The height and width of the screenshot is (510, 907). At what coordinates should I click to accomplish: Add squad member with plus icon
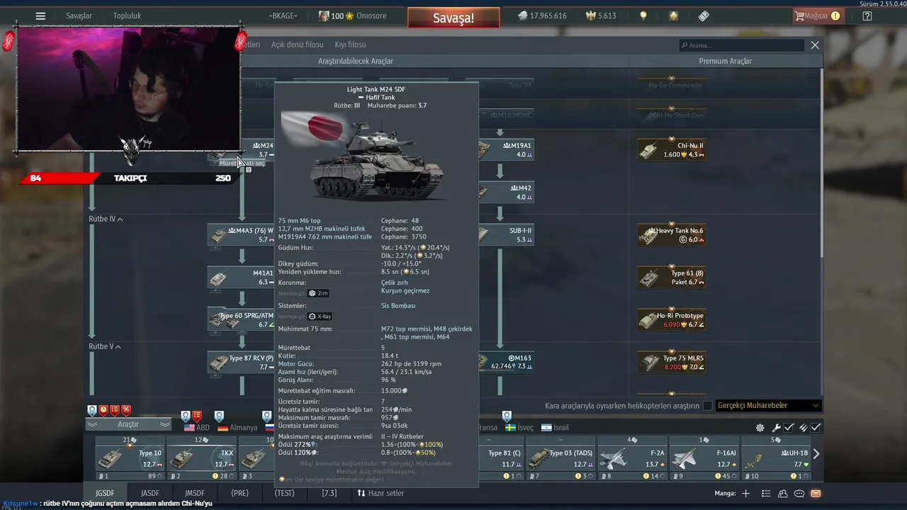coord(745,494)
